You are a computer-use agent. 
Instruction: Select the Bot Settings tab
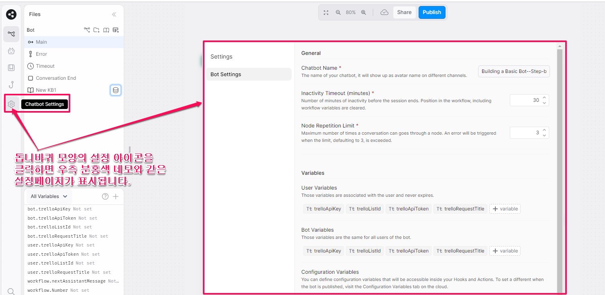click(249, 74)
